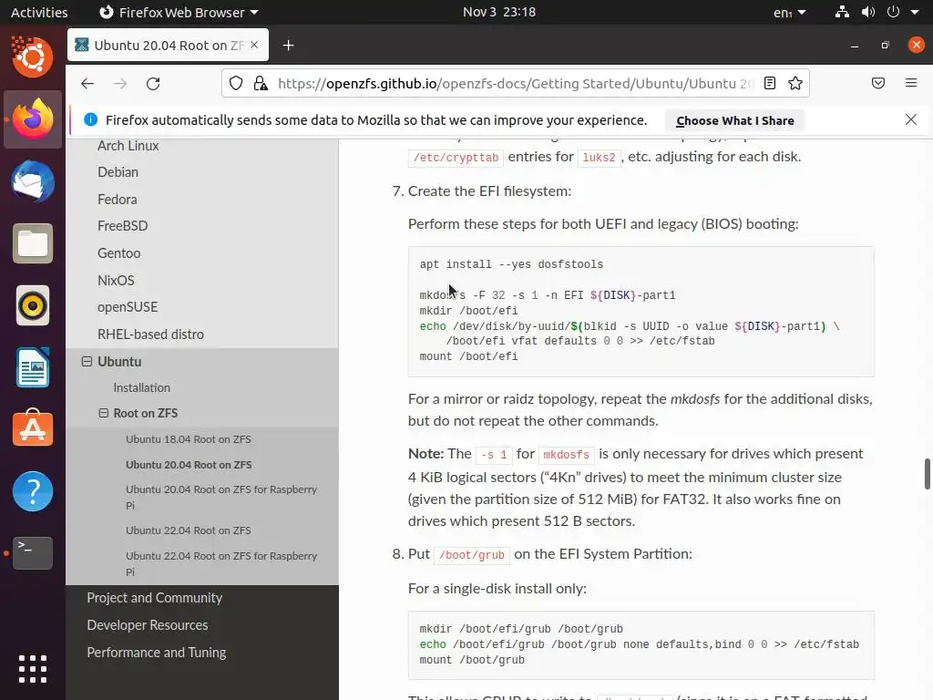Click the info icon in notification bar
933x700 pixels.
click(91, 119)
